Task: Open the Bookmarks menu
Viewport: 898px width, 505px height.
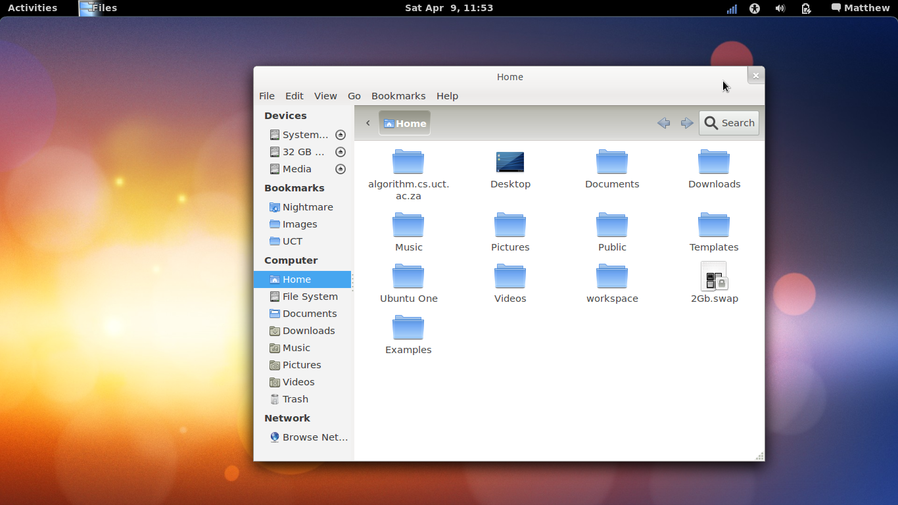Action: 398,96
